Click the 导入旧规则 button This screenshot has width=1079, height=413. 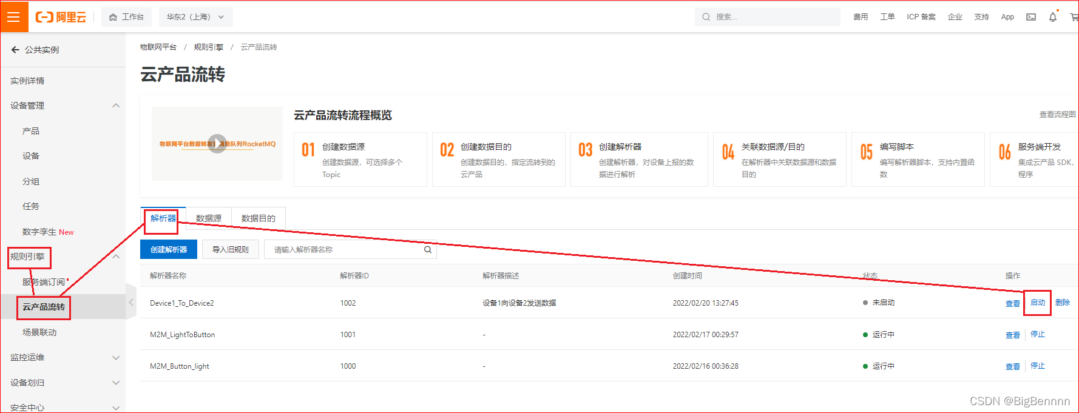[231, 249]
